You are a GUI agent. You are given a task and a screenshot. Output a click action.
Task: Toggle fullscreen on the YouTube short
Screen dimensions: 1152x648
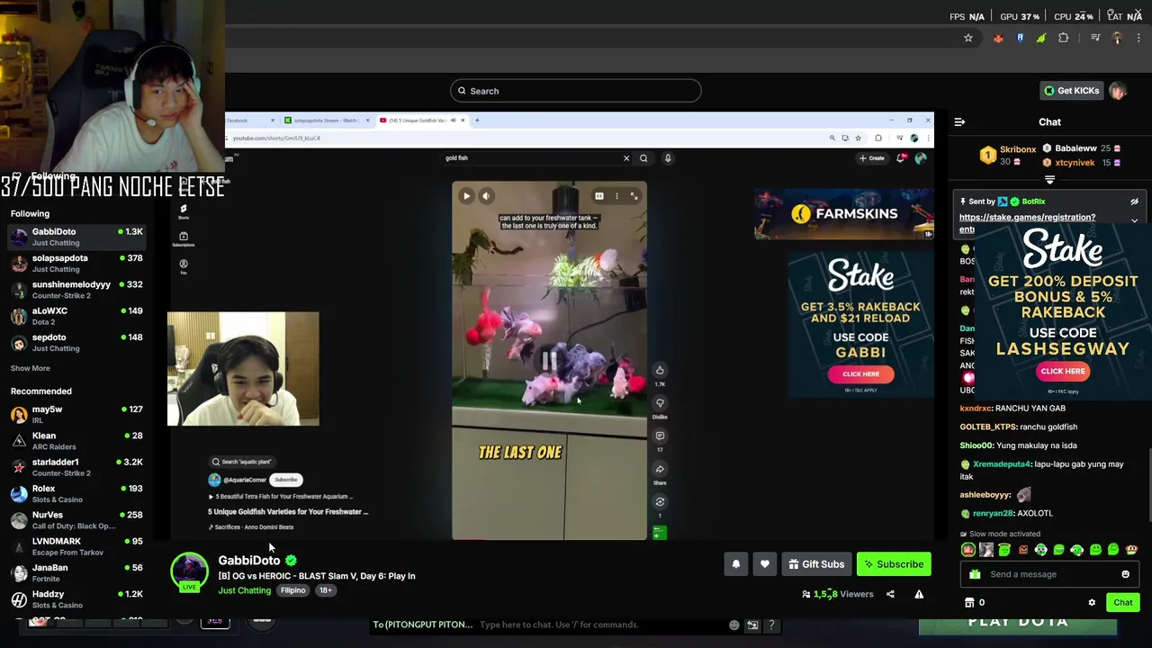pyautogui.click(x=634, y=195)
